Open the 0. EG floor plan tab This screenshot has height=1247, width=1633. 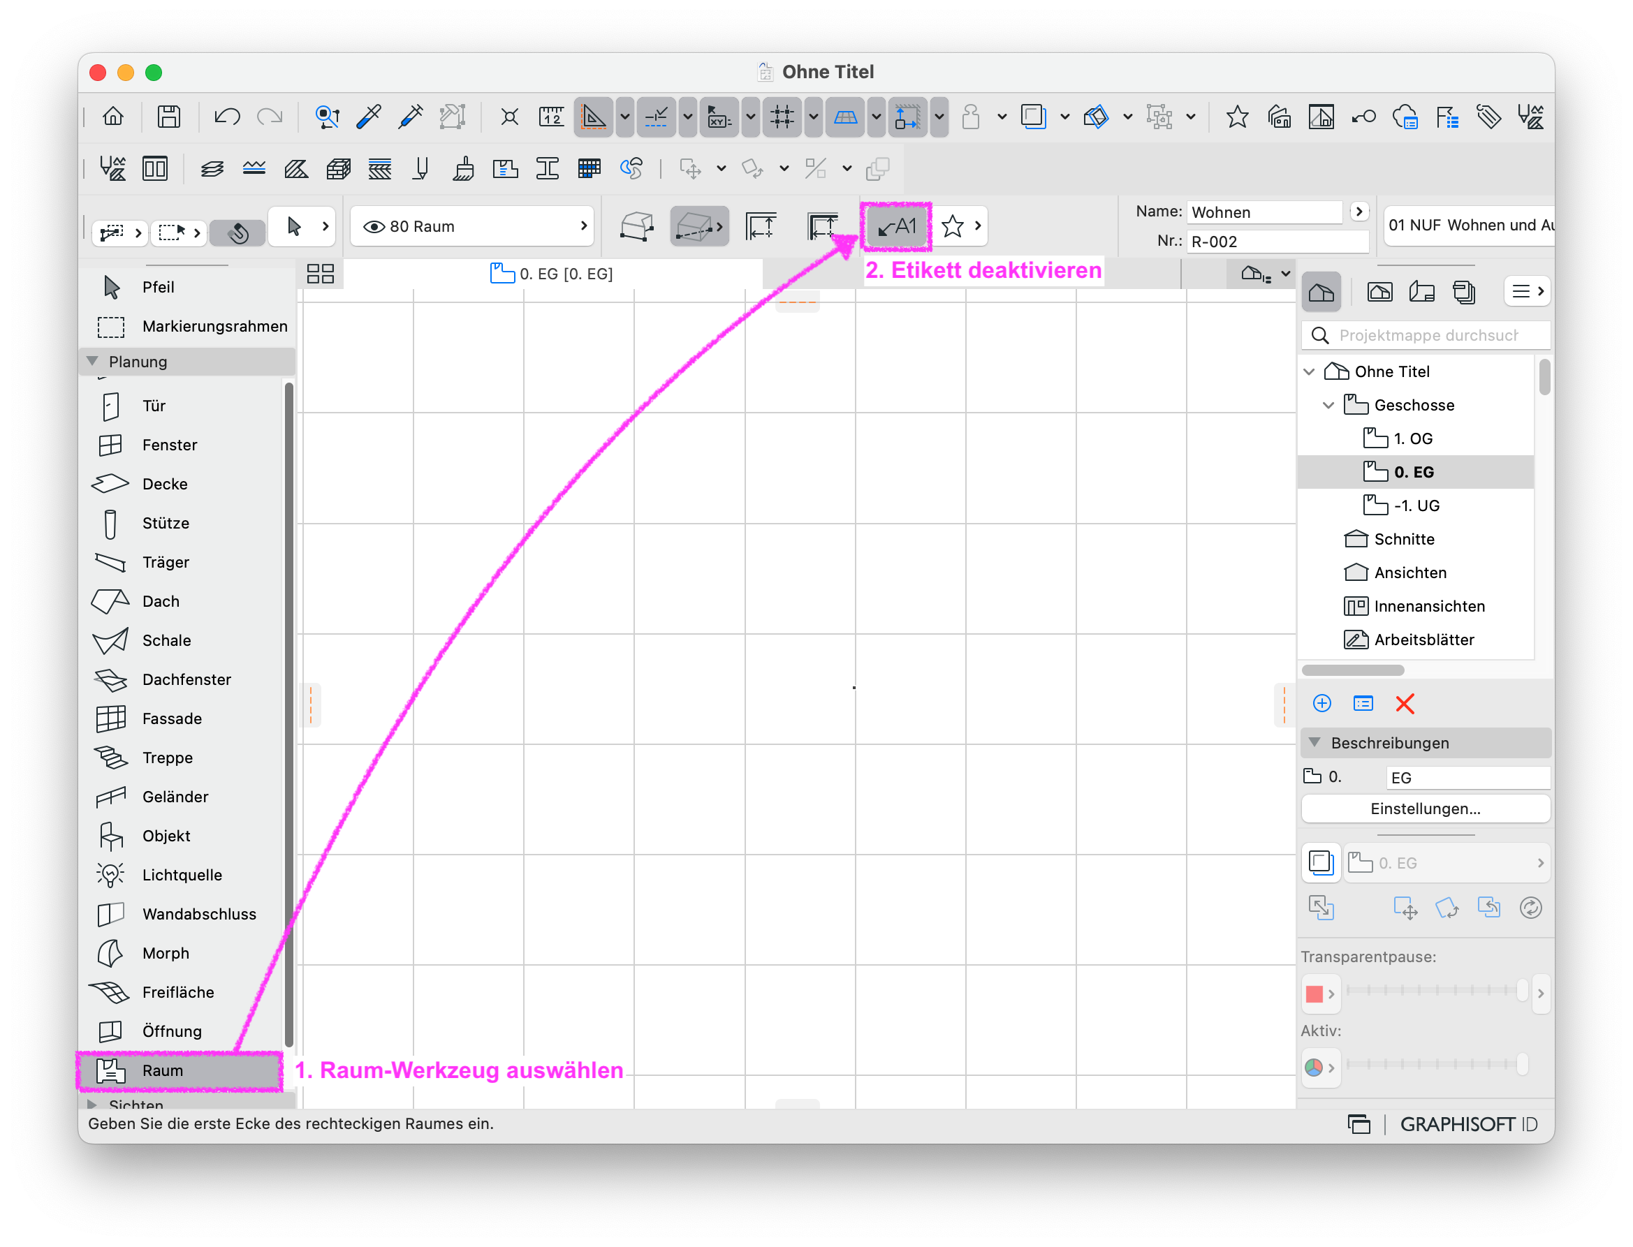click(x=552, y=274)
